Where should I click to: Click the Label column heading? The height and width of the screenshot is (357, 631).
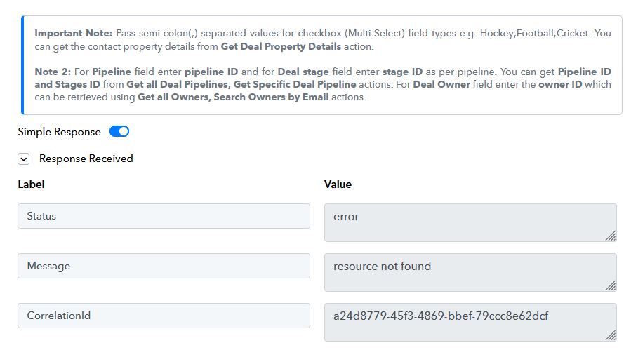click(31, 184)
